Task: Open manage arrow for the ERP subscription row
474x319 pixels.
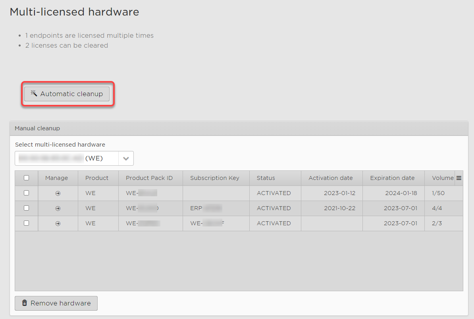Action: tap(58, 209)
